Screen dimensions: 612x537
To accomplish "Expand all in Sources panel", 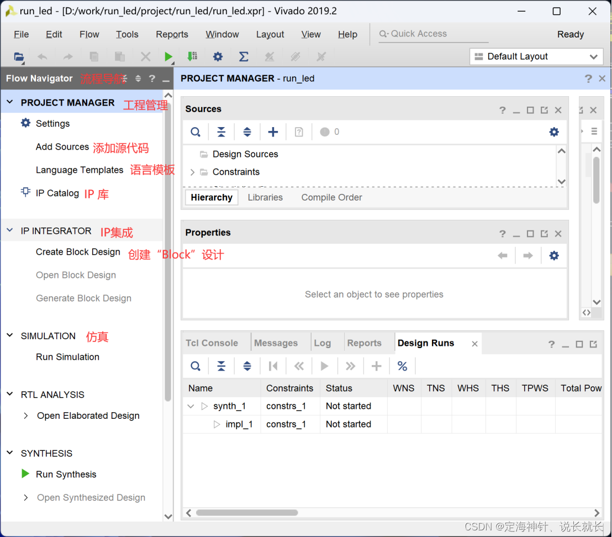I will pos(247,132).
